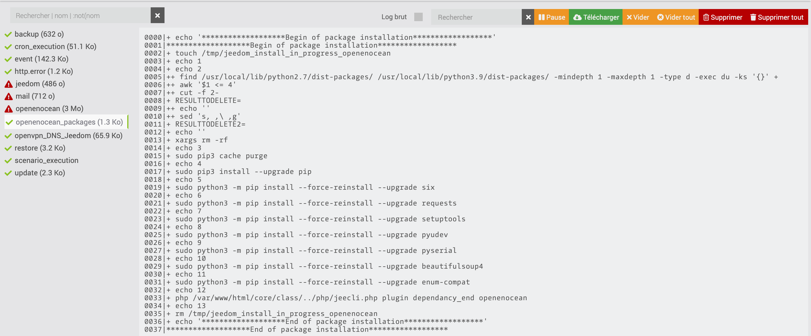The image size is (811, 336).
Task: Clear the log content search box
Action: point(528,17)
